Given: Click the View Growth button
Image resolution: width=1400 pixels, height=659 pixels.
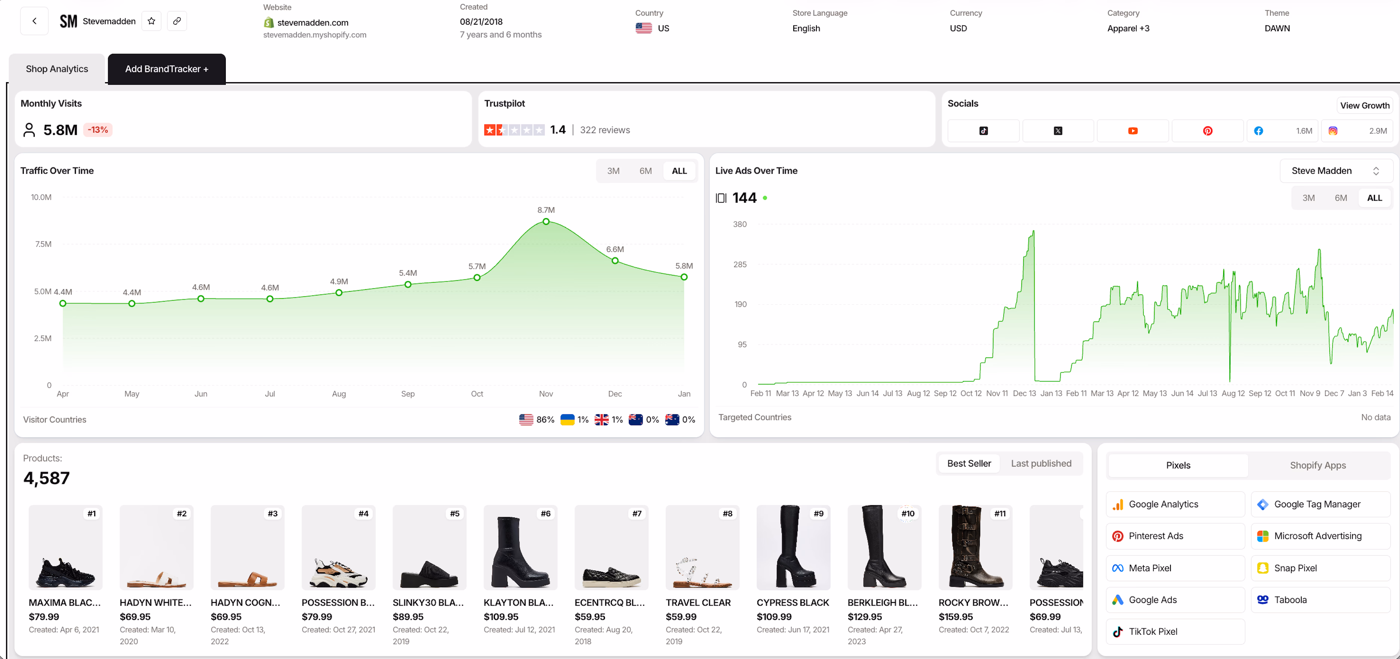Looking at the screenshot, I should pyautogui.click(x=1365, y=105).
